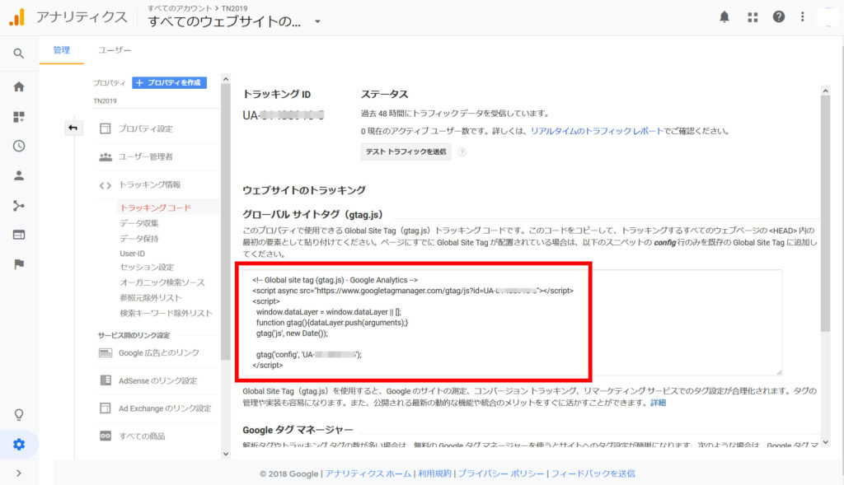The image size is (844, 485).
Task: Open the Google apps grid icon
Action: tap(753, 17)
